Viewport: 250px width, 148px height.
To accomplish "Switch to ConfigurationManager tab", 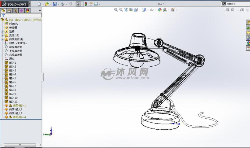I will pos(15,10).
